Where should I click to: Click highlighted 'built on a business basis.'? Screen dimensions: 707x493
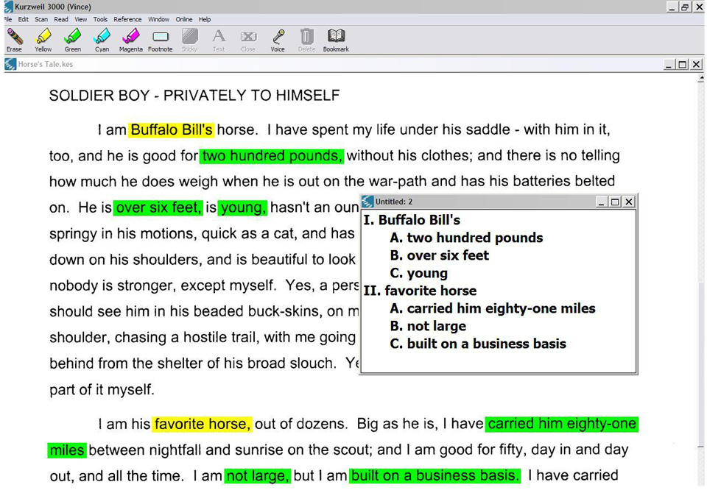coord(435,476)
